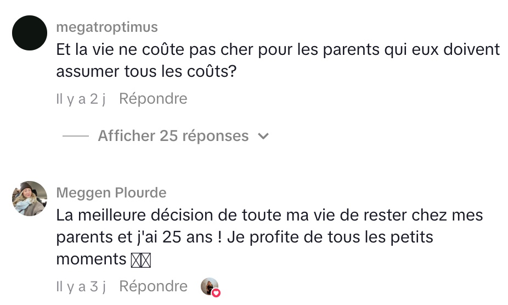Open megatroptimus's black profile avatar
The image size is (508, 305).
30,33
